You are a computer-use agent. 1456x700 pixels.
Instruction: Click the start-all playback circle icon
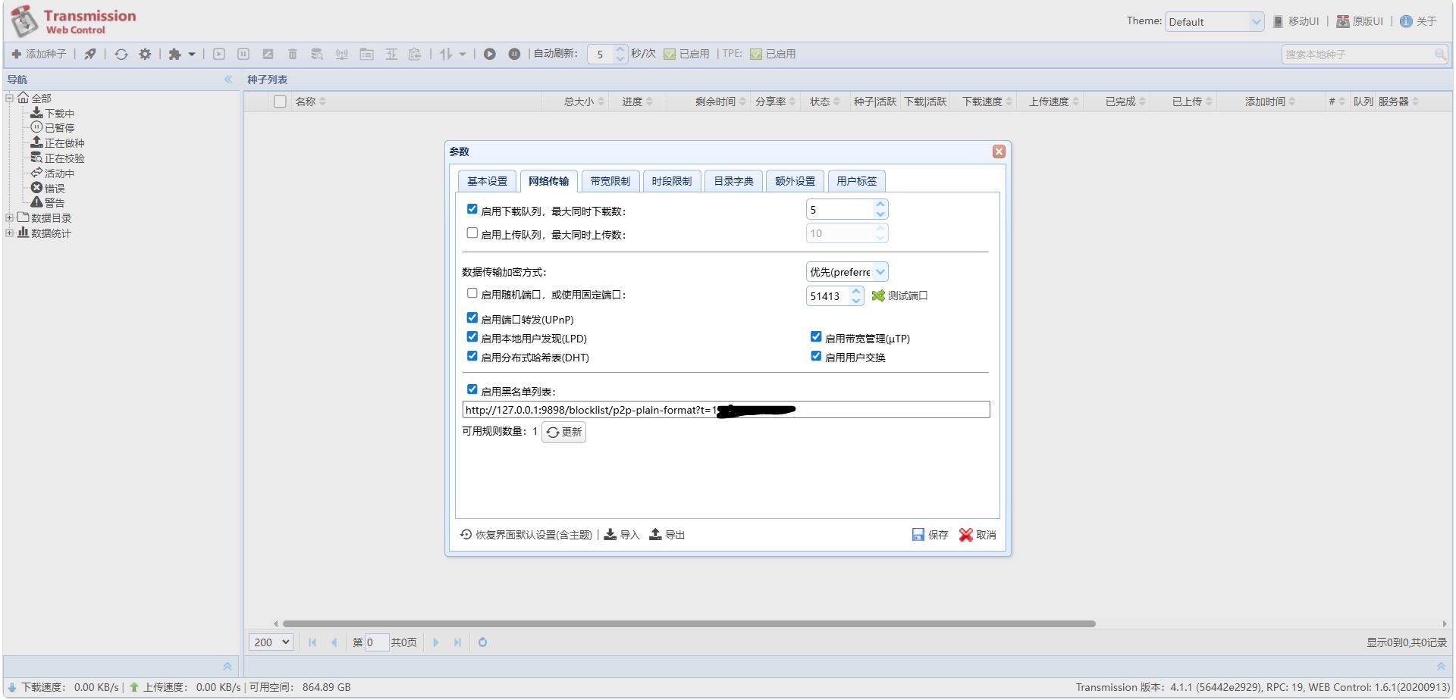click(x=490, y=54)
